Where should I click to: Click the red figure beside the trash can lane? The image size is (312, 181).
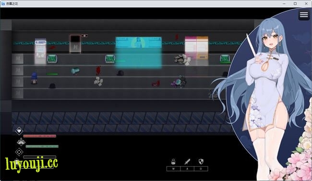tap(98, 70)
